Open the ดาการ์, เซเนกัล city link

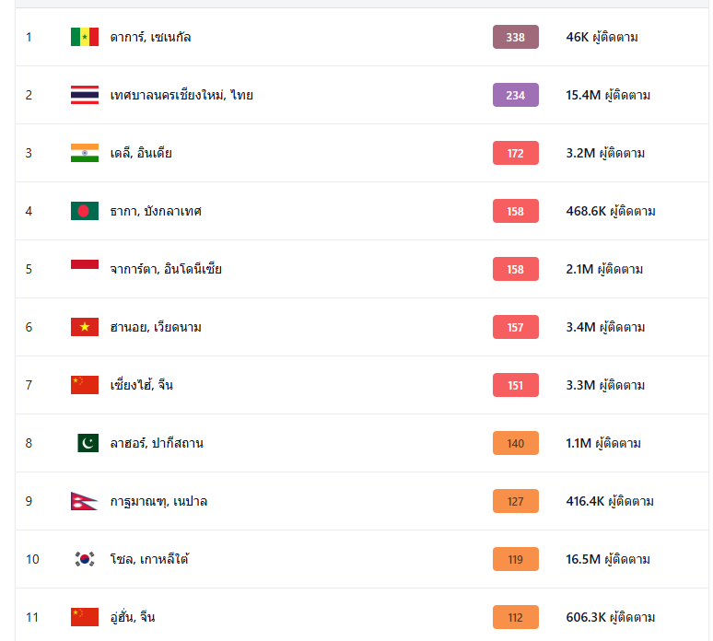(x=150, y=37)
